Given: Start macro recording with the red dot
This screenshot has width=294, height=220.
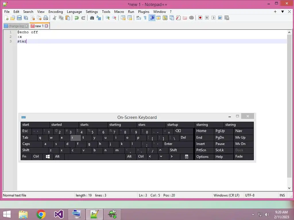Looking at the screenshot, I should (x=200, y=18).
